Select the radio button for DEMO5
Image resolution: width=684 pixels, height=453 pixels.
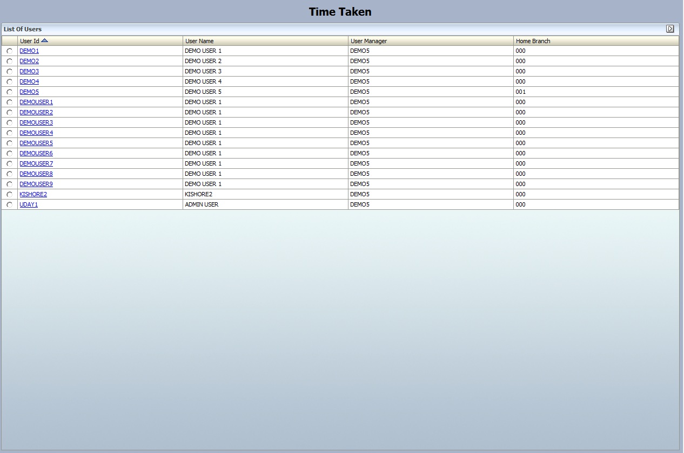click(x=10, y=92)
